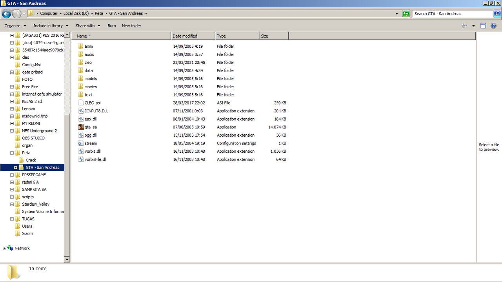Select the MY REDMI folder in tree
This screenshot has height=282, width=502.
31,123
